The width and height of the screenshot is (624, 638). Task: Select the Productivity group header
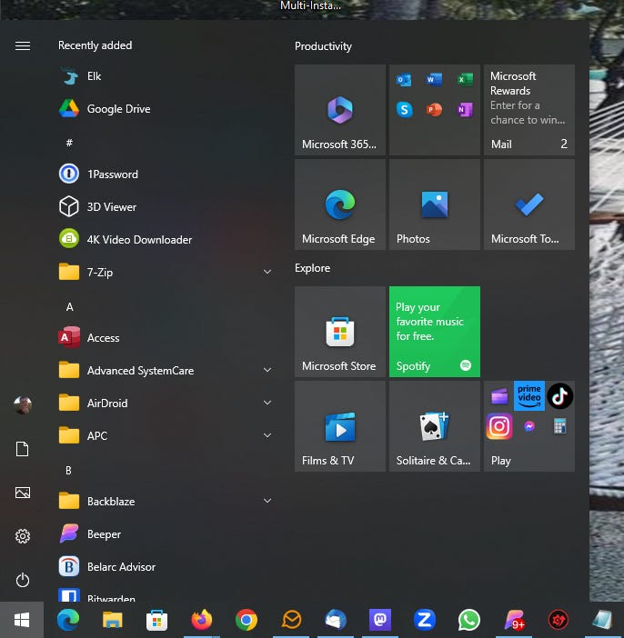323,46
